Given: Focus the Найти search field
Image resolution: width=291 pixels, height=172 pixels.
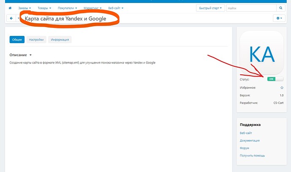Looking at the screenshot, I should 251,8.
